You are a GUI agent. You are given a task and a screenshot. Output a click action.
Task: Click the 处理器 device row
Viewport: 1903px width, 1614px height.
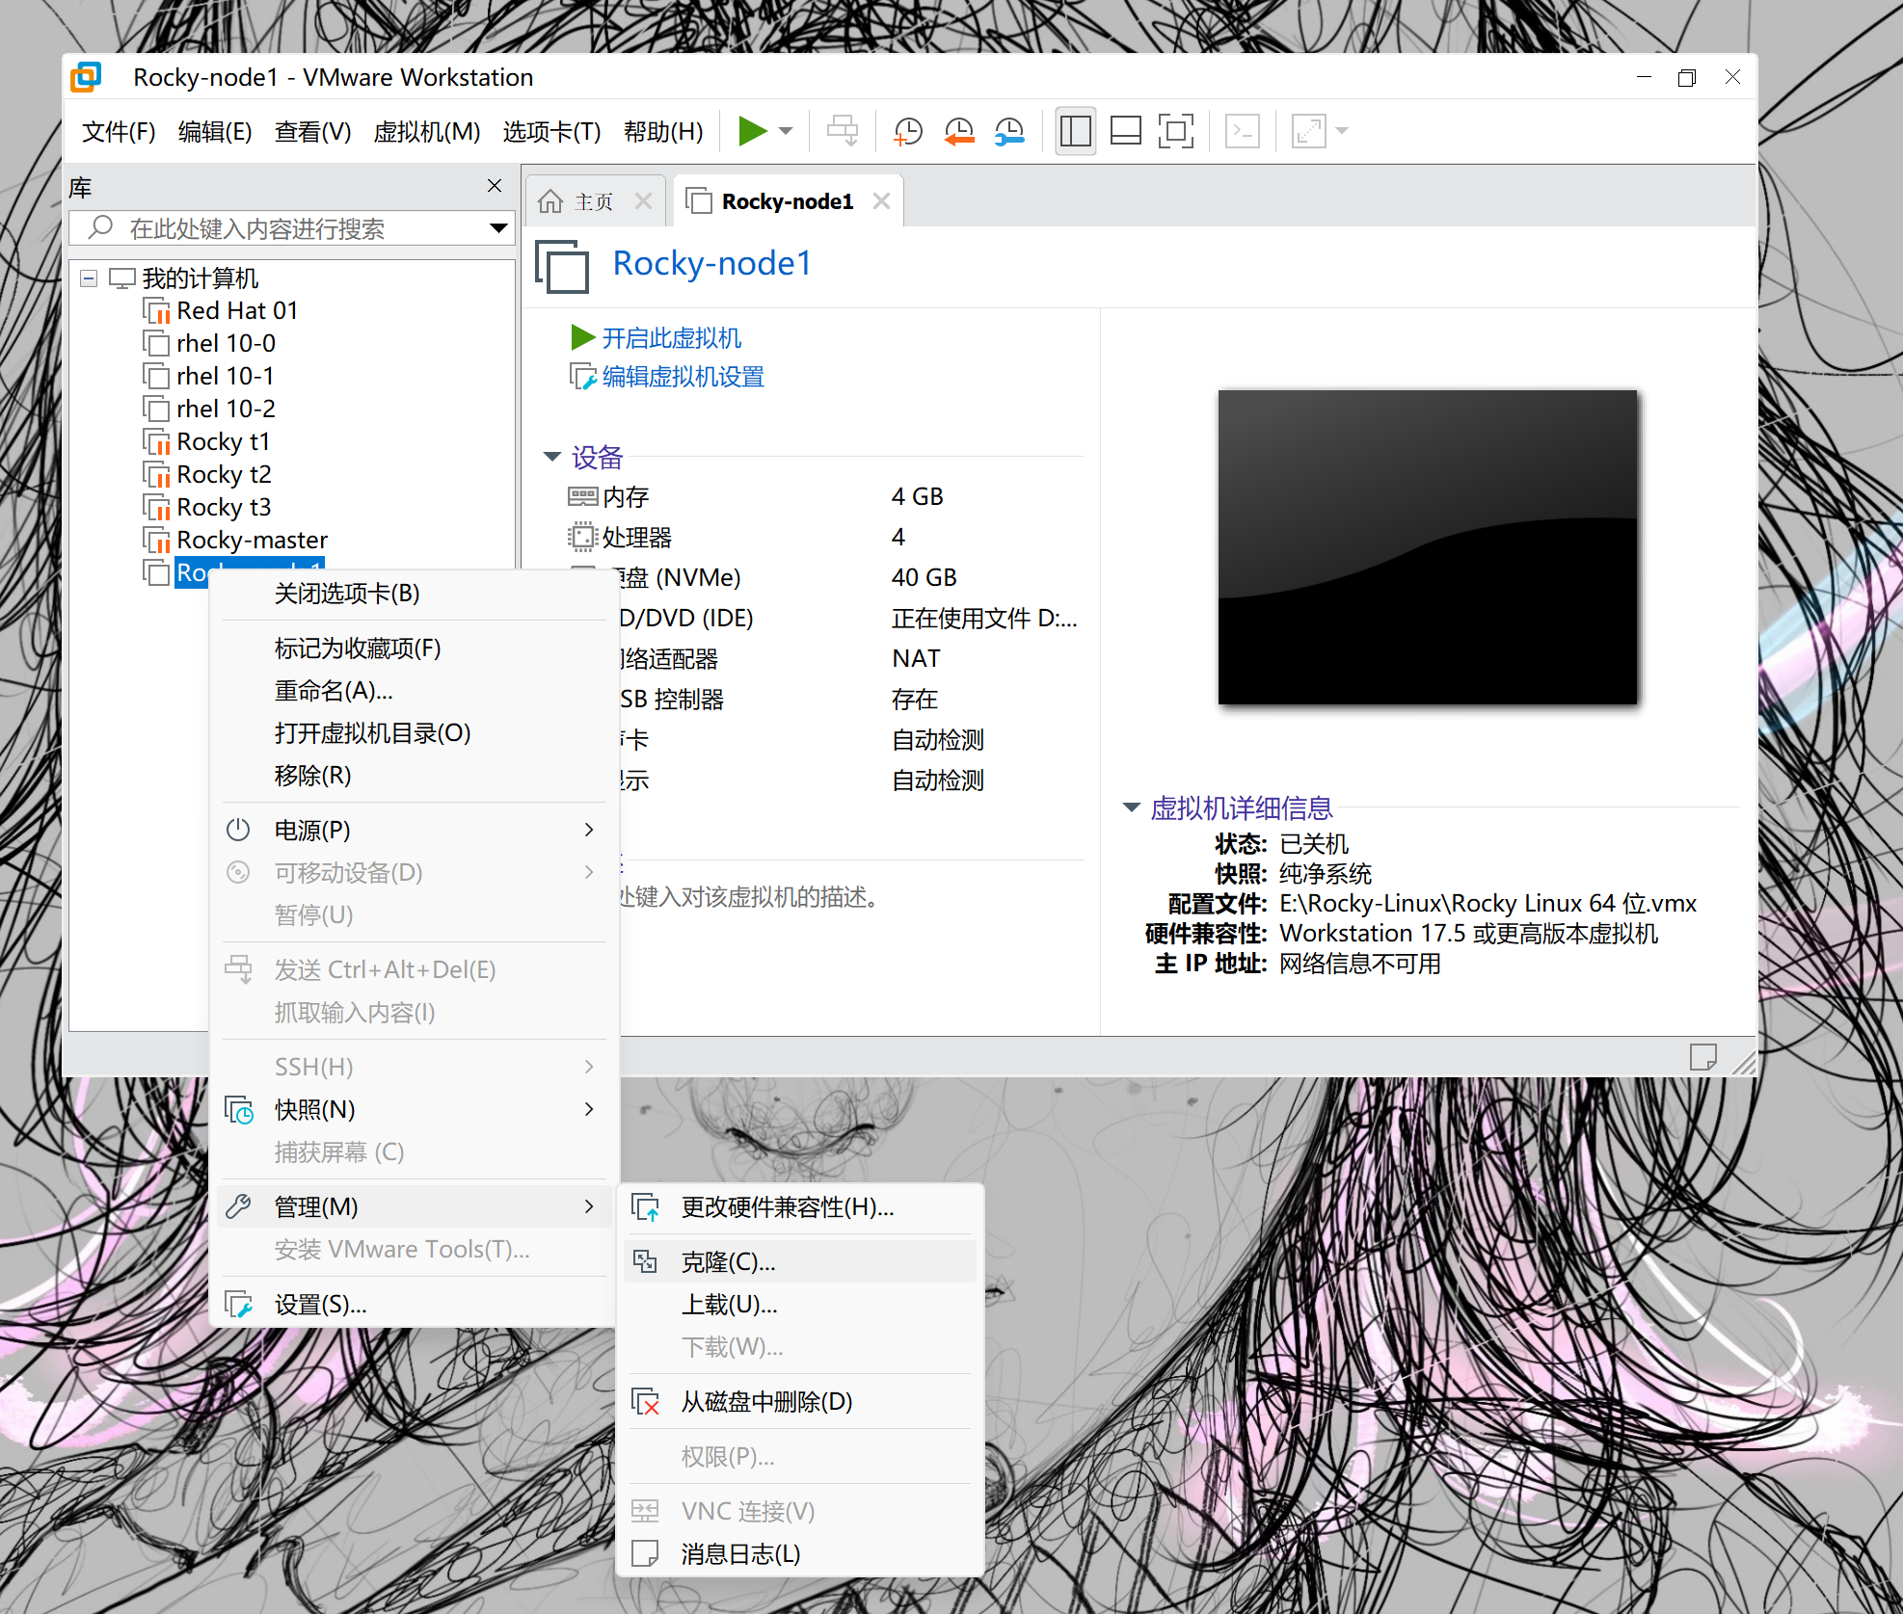click(x=824, y=538)
